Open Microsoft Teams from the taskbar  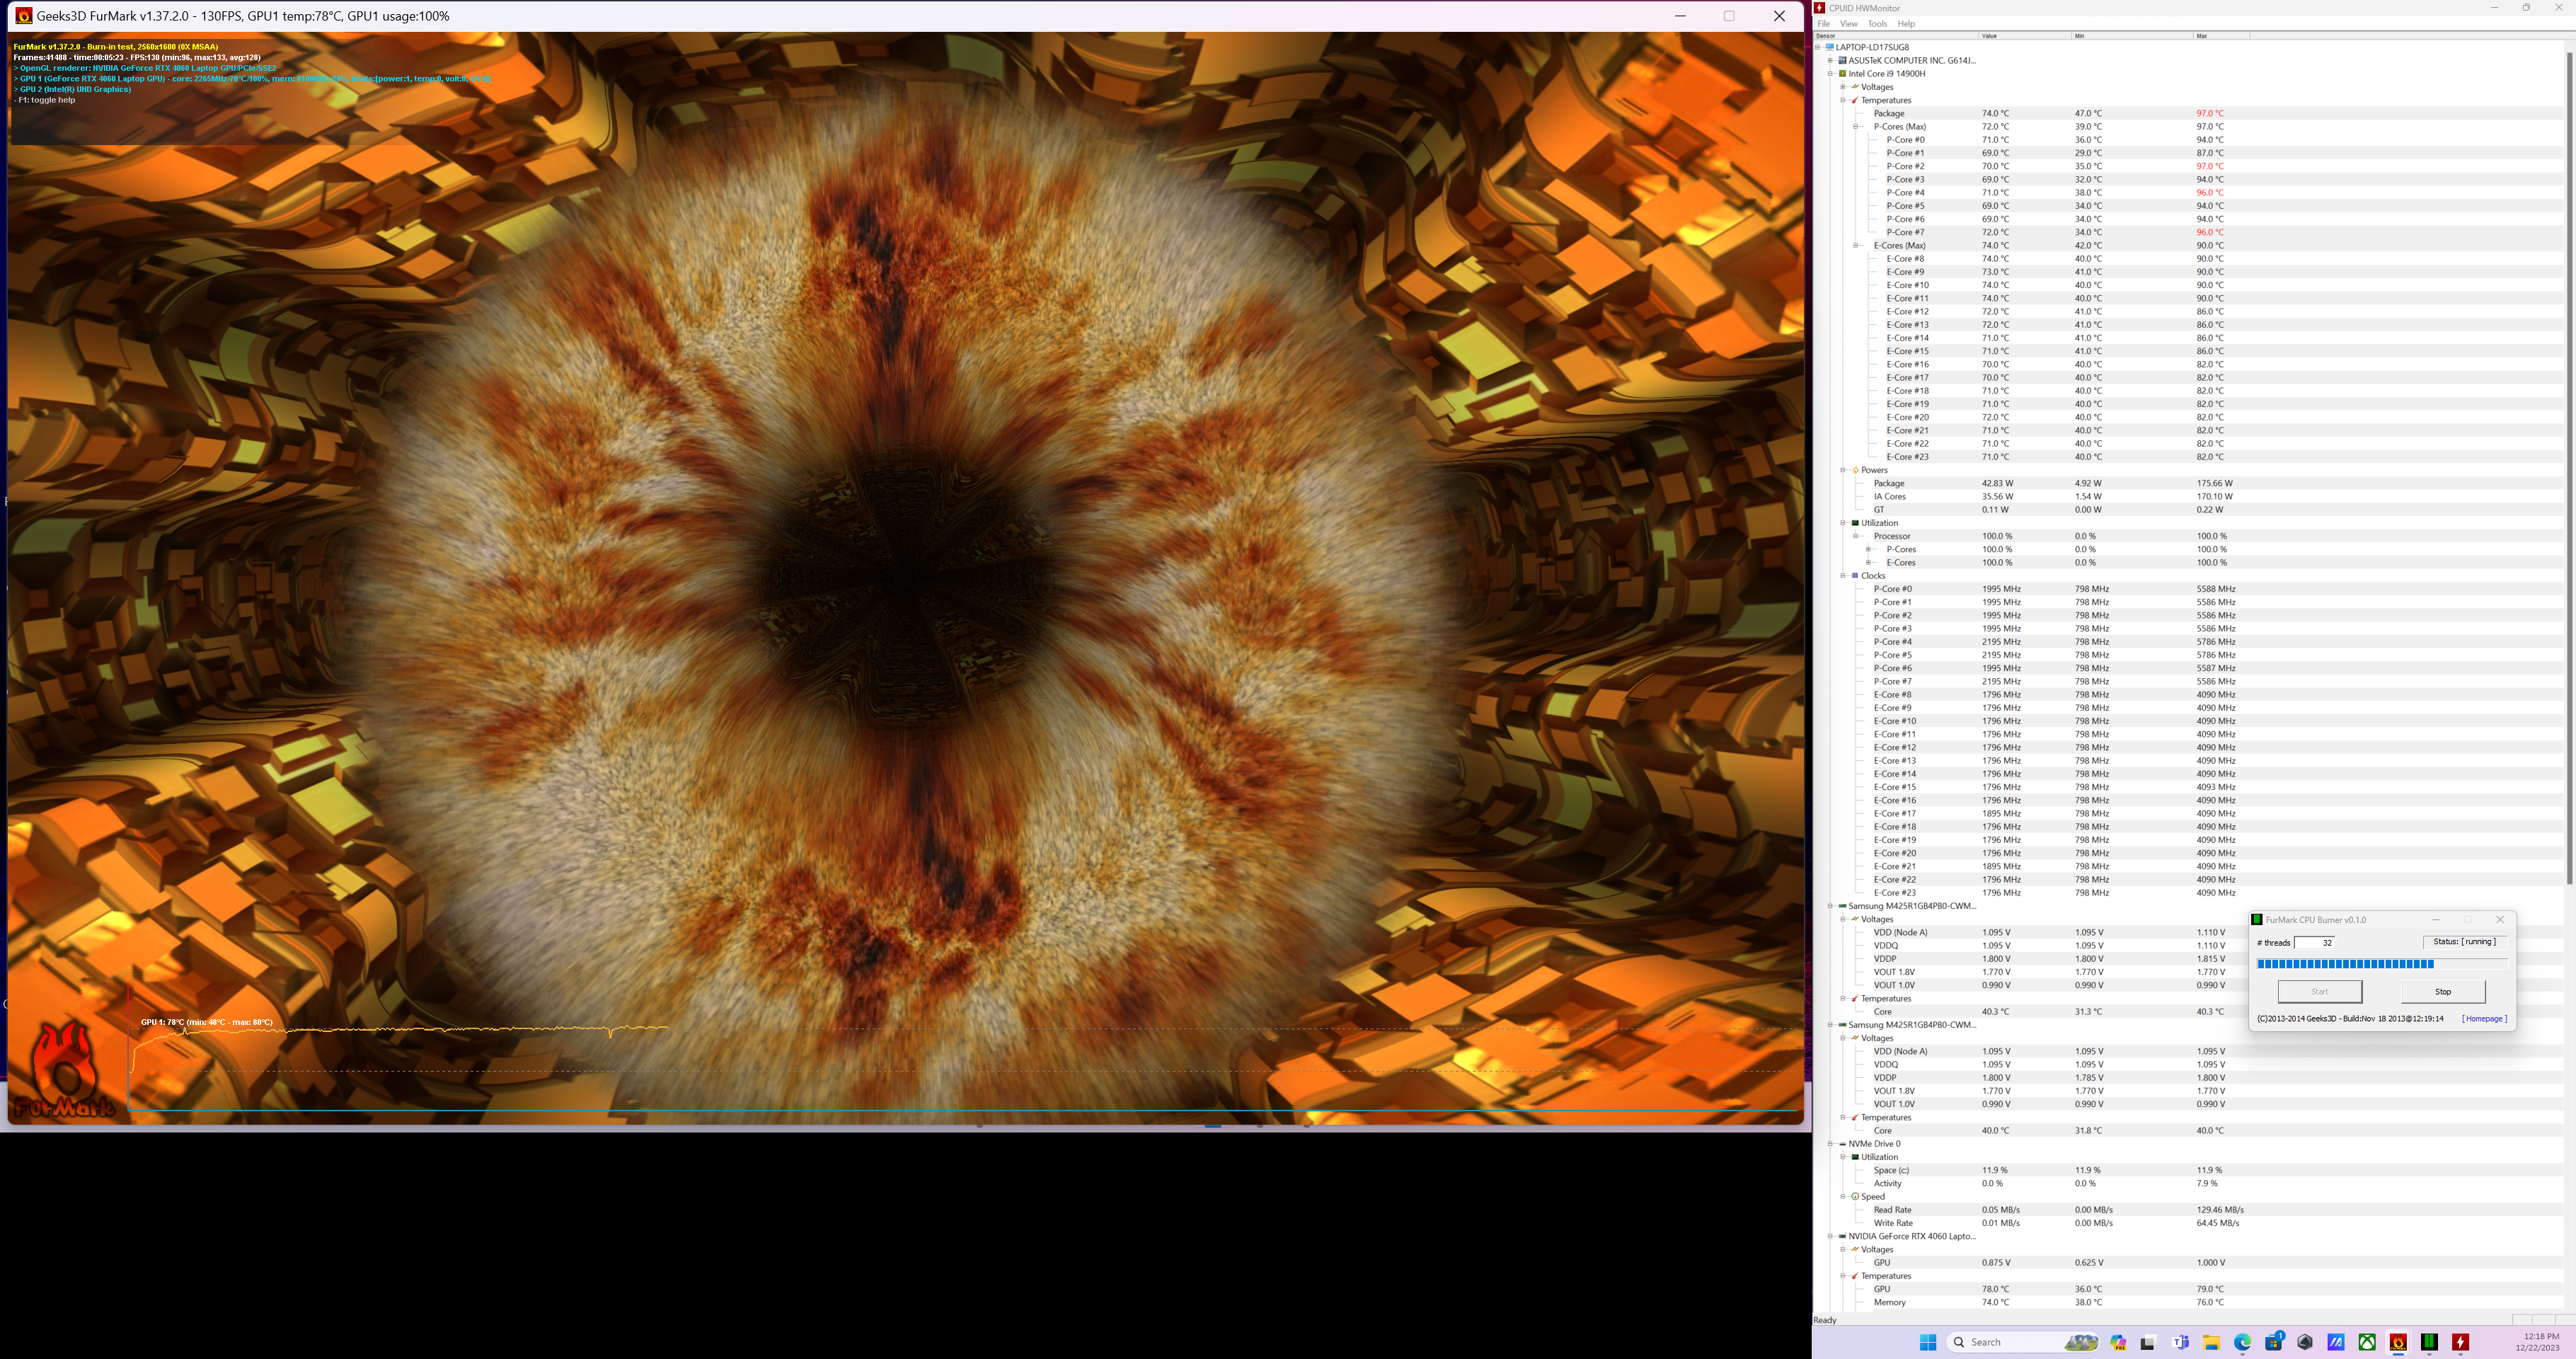(2181, 1342)
